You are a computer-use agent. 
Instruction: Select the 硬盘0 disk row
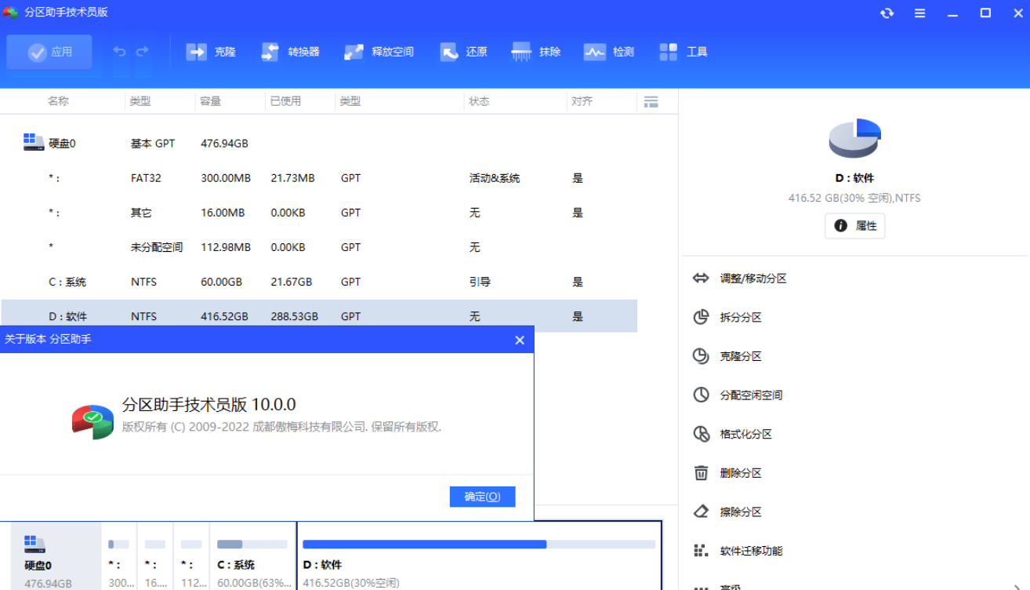click(x=318, y=144)
